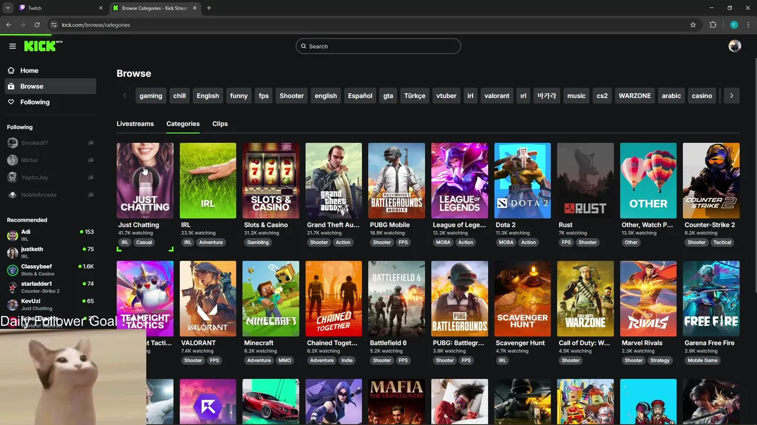Select the vtuber tag chip
The width and height of the screenshot is (757, 425).
(x=446, y=96)
